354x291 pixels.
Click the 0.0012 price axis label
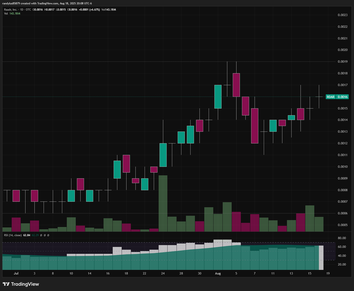[342, 143]
